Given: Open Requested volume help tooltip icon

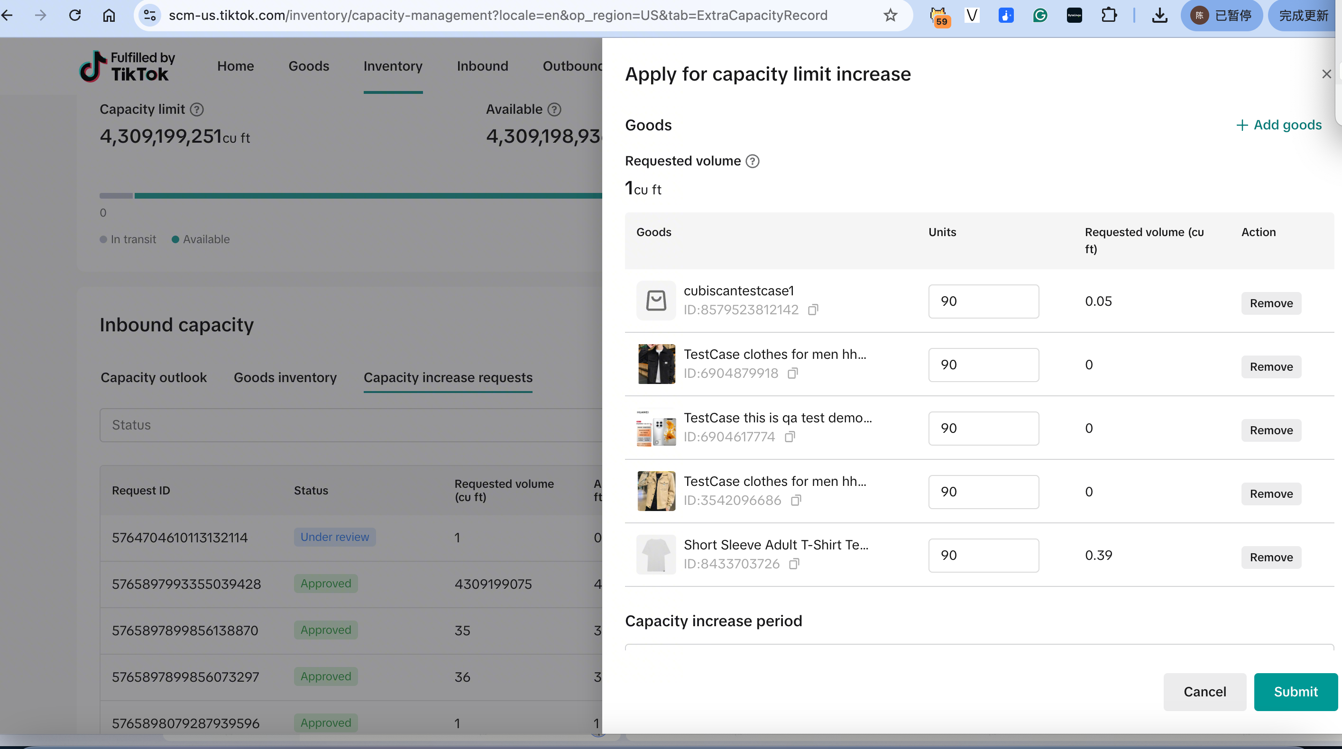Looking at the screenshot, I should click(752, 162).
